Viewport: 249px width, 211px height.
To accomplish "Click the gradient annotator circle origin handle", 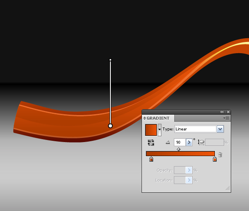I will click(110, 126).
